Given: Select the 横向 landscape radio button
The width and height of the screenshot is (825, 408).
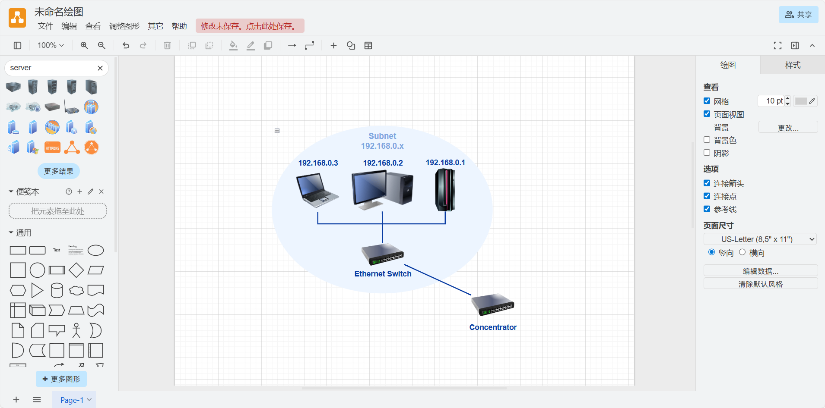Looking at the screenshot, I should 742,252.
